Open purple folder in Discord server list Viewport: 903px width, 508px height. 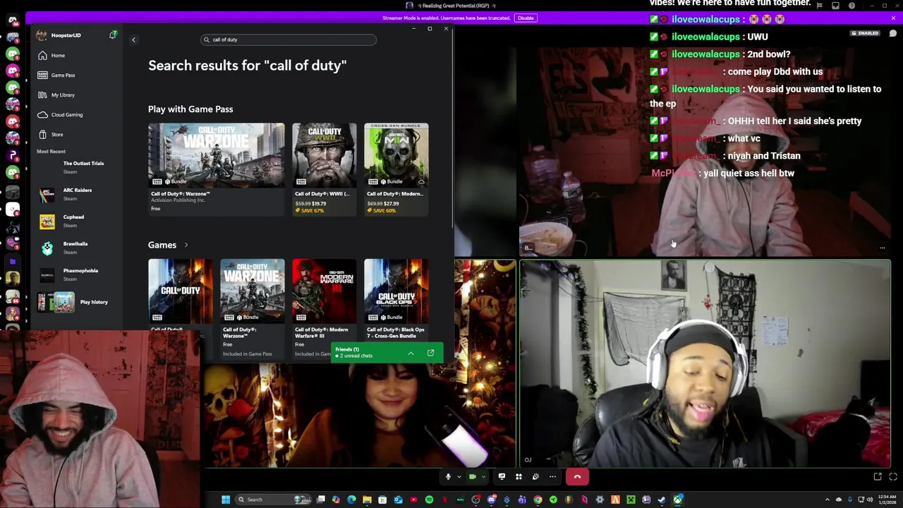[x=13, y=261]
